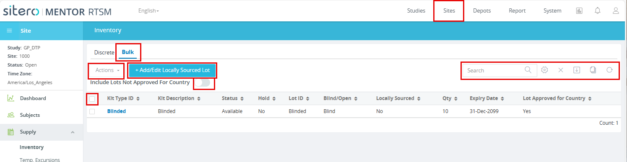Open the System menu
Viewport: 627px width, 162px height.
[x=552, y=11]
